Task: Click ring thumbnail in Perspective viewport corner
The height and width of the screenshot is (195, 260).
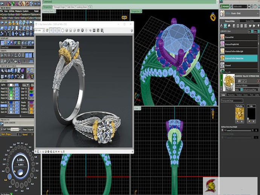Action: [x=213, y=17]
